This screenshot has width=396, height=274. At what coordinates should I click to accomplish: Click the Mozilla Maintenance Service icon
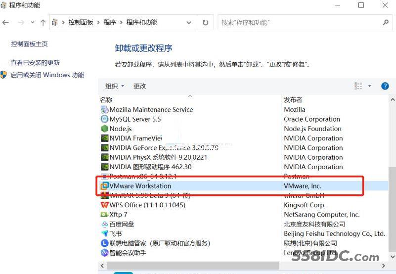click(x=104, y=110)
